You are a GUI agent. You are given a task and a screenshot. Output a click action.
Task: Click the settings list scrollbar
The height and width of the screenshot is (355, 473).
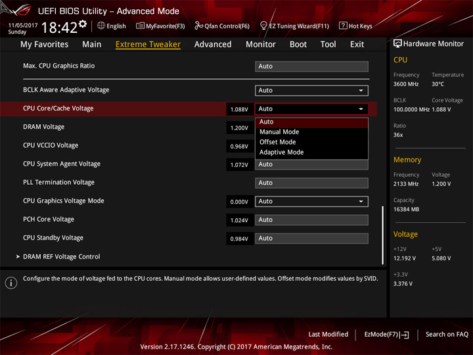pos(383,235)
